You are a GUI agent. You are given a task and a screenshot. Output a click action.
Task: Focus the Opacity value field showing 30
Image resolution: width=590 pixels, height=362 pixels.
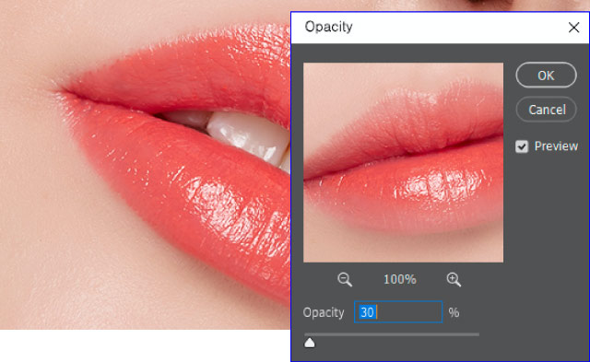click(x=398, y=312)
